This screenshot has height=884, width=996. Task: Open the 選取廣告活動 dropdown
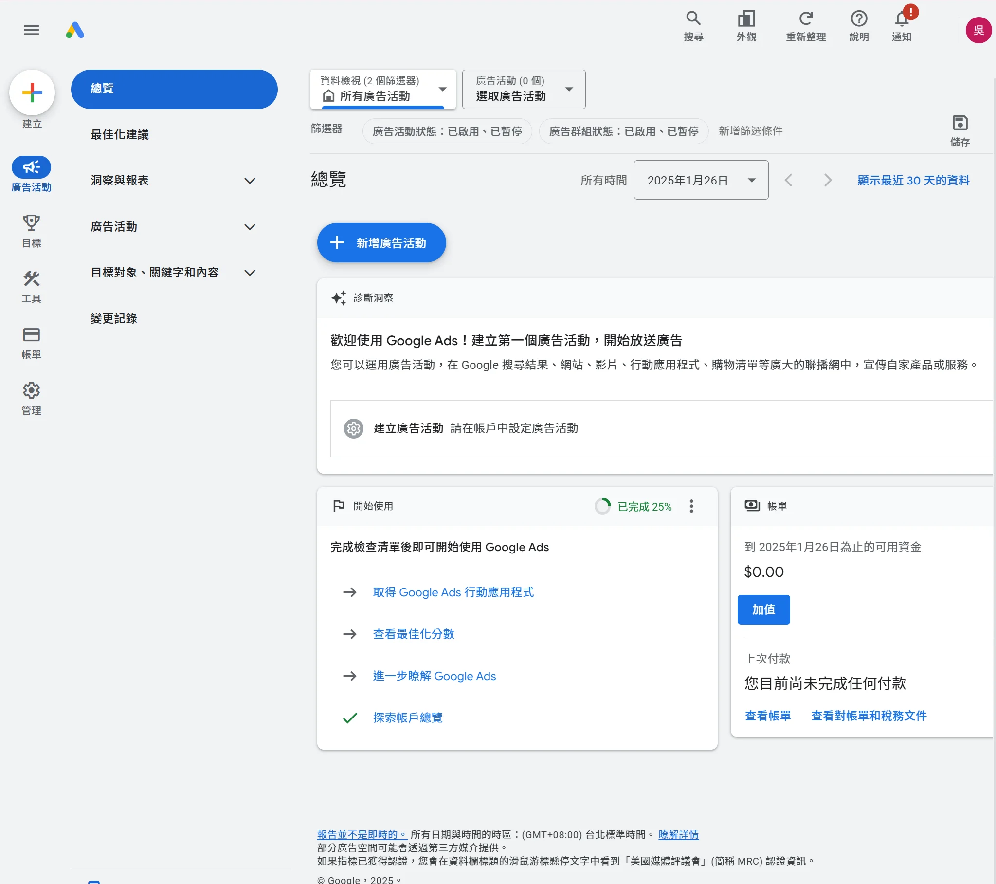pyautogui.click(x=524, y=89)
